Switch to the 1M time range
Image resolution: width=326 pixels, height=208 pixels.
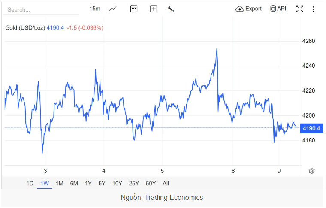pos(60,184)
